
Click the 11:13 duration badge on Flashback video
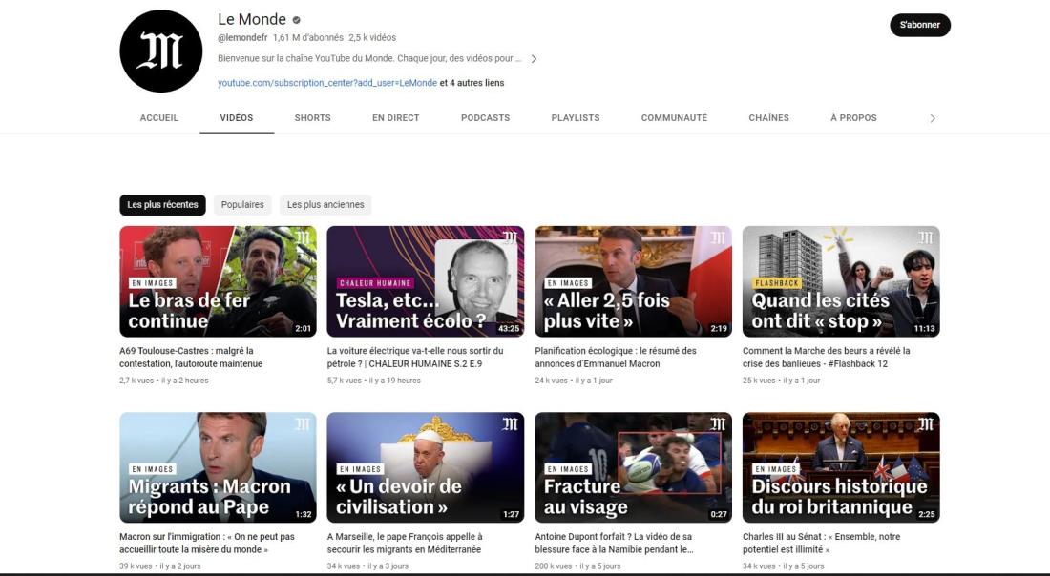924,328
